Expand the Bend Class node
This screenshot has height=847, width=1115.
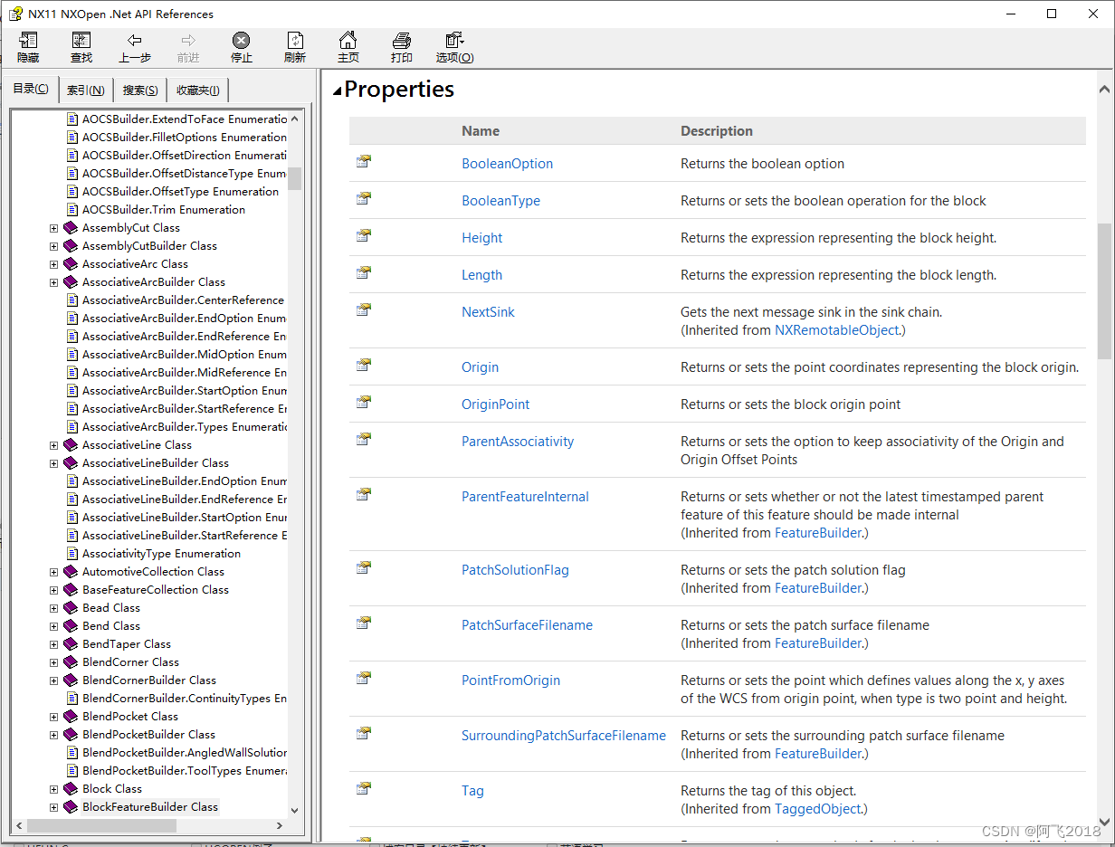point(53,626)
